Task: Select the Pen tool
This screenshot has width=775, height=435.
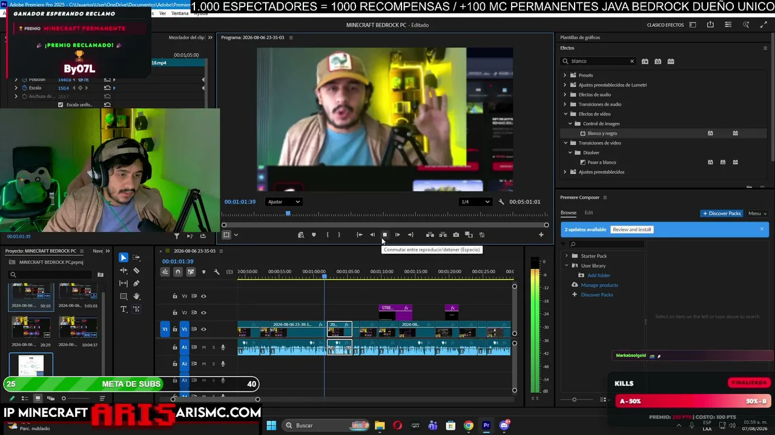Action: [136, 283]
